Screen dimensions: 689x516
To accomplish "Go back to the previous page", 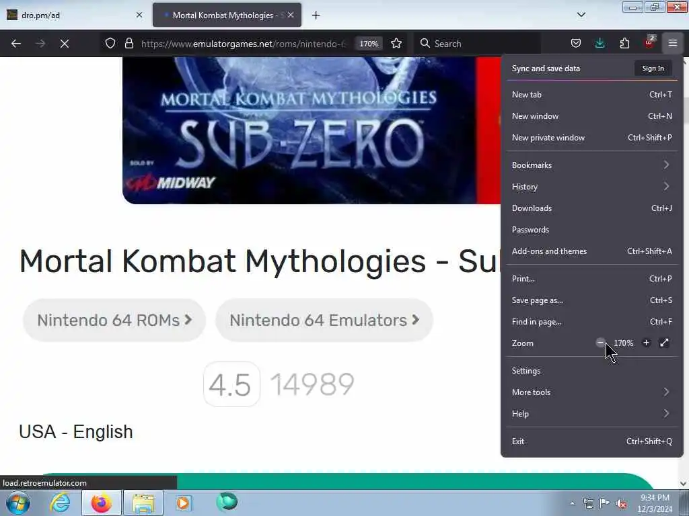I will 16,44.
